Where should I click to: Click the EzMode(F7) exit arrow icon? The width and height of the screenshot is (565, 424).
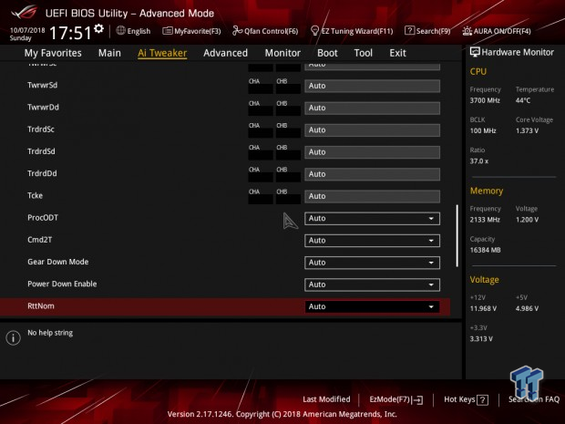[x=418, y=400]
